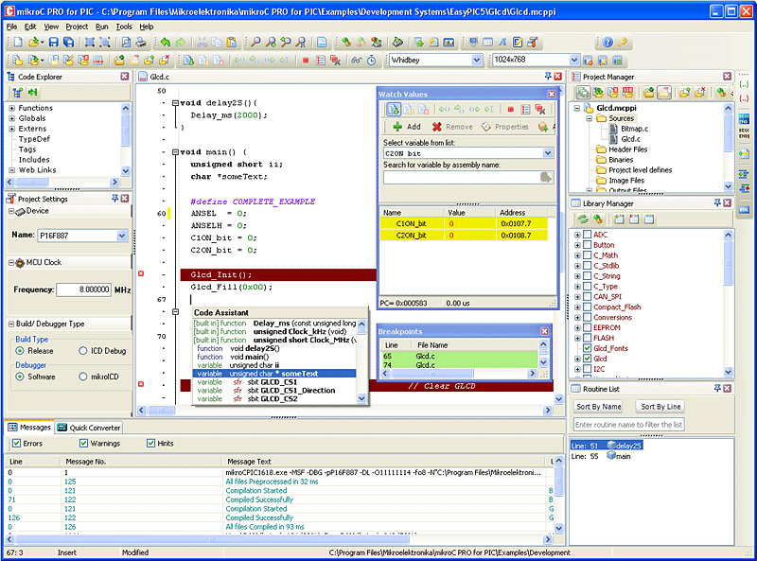Select the Messages tab

pyautogui.click(x=29, y=428)
